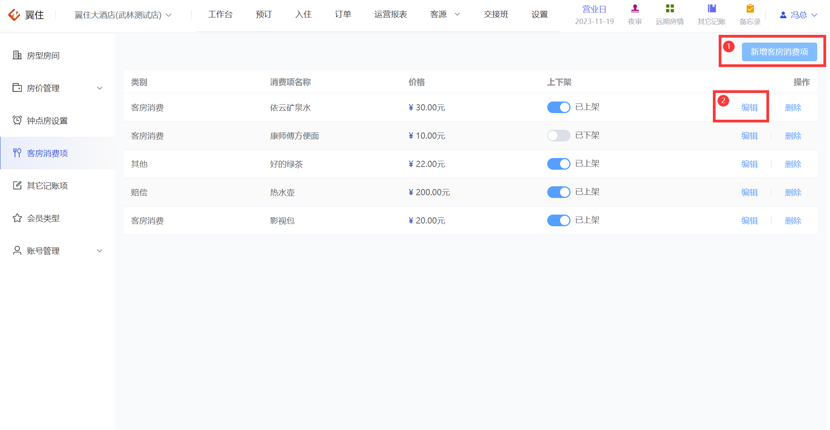Expand the 账号管理 sidebar chevron
The width and height of the screenshot is (830, 430).
pos(100,251)
